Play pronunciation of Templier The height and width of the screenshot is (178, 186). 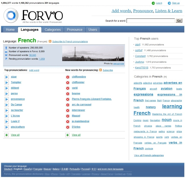[x=7, y=83]
